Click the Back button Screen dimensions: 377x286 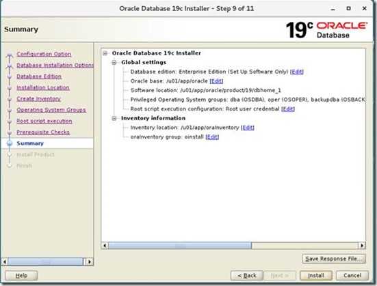(247, 276)
